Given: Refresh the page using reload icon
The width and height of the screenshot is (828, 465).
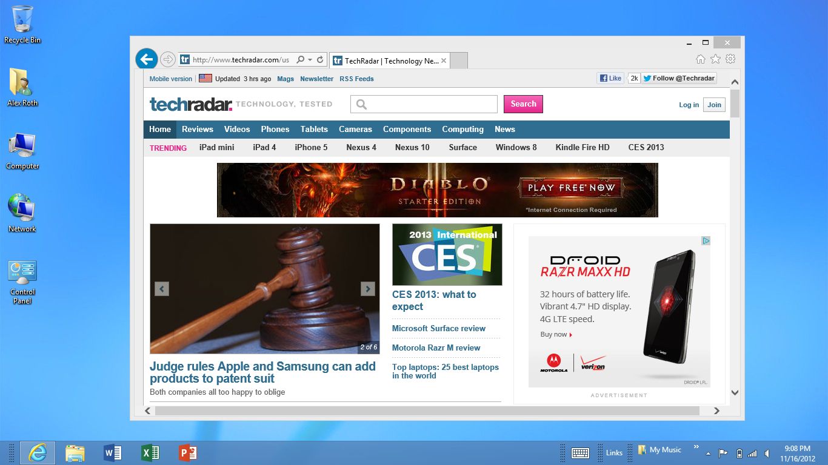Looking at the screenshot, I should coord(320,60).
